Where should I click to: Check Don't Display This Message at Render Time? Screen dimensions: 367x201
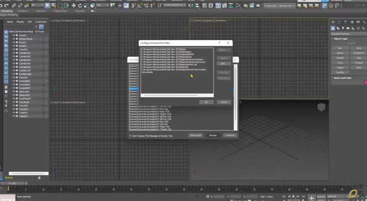coord(130,136)
